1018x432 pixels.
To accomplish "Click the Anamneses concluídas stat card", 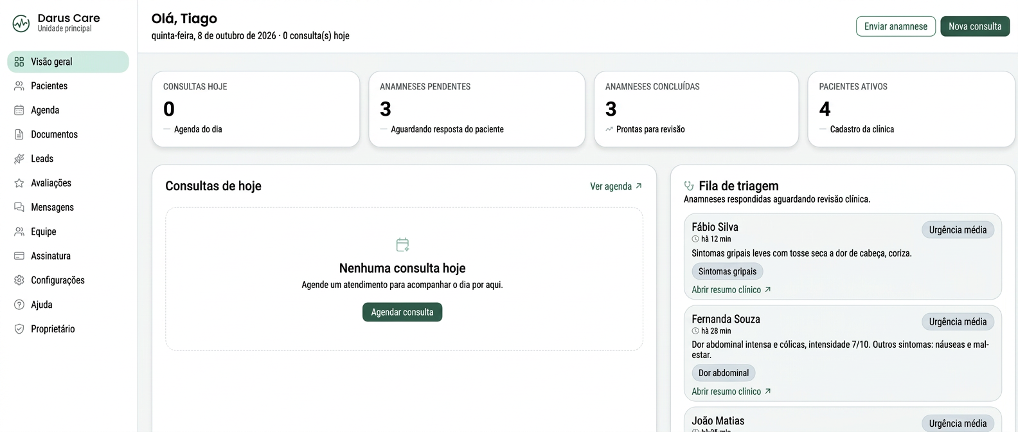I will 697,109.
